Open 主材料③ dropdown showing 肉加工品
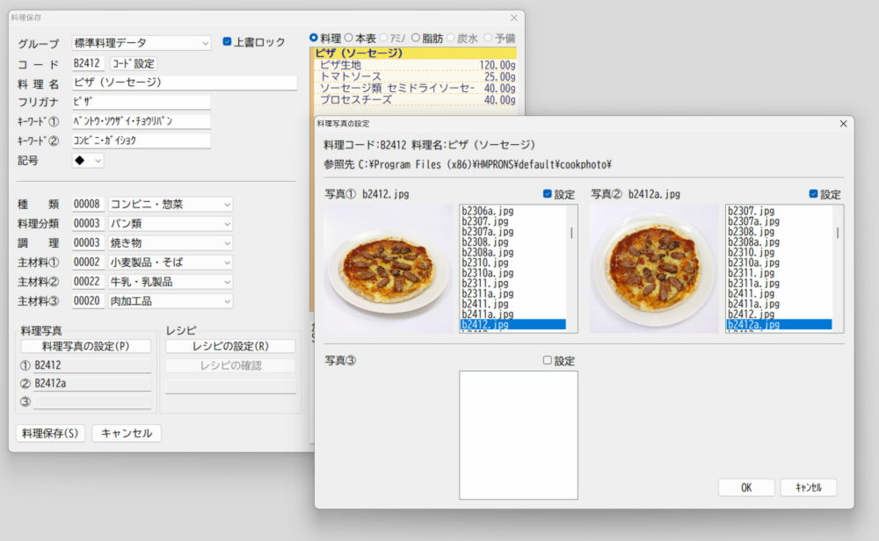The width and height of the screenshot is (879, 541). point(171,301)
